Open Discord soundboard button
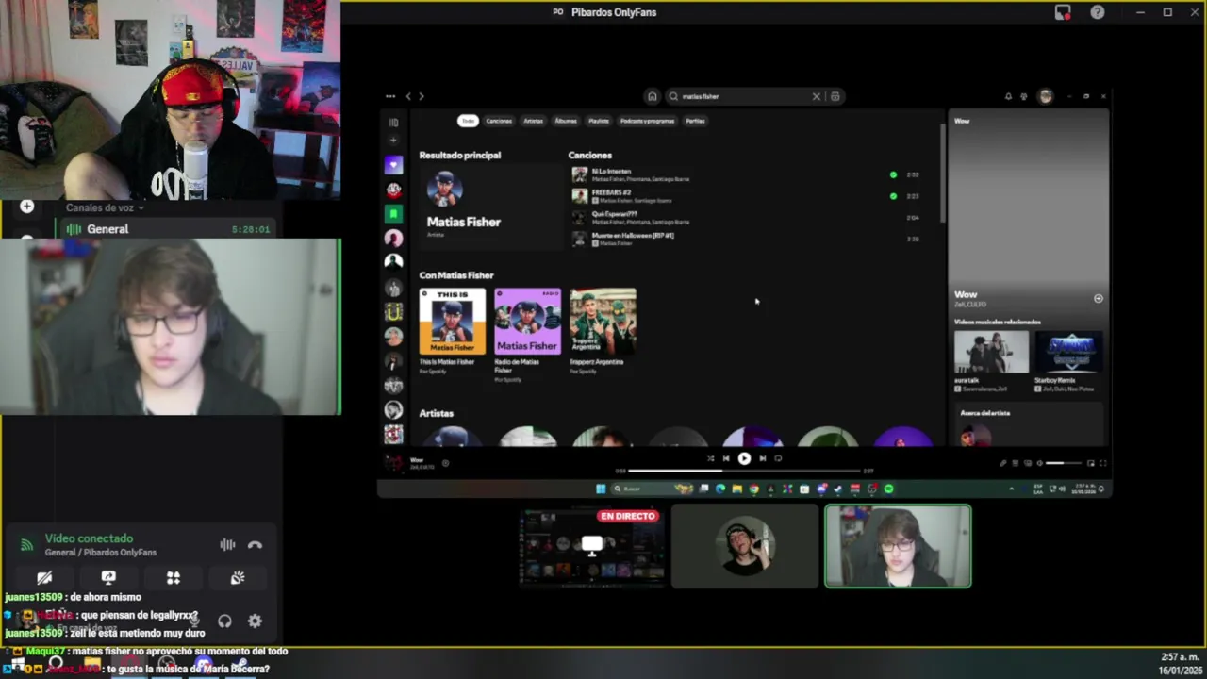 click(238, 577)
